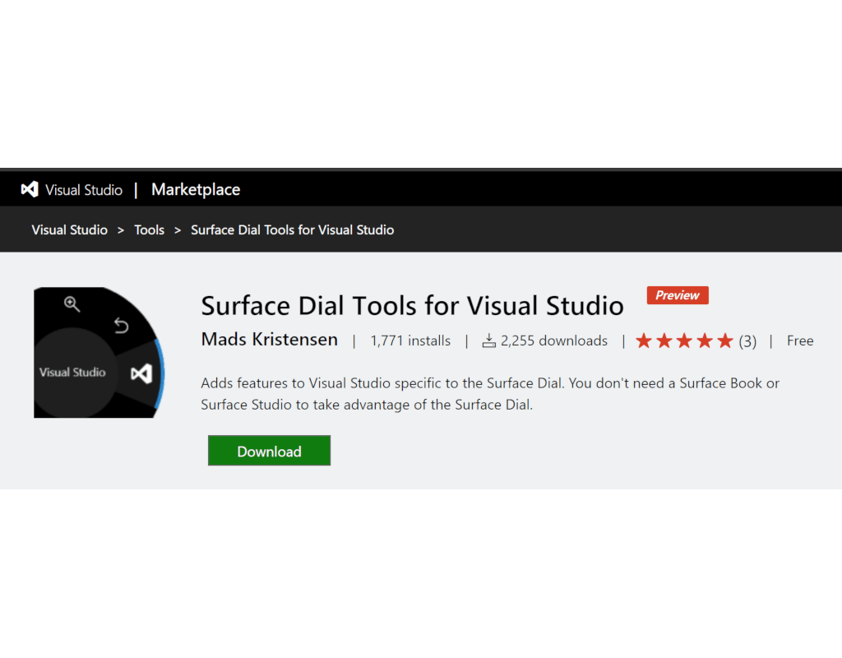Viewport: 842px width, 658px height.
Task: Click the 1,771 installs count
Action: (410, 341)
